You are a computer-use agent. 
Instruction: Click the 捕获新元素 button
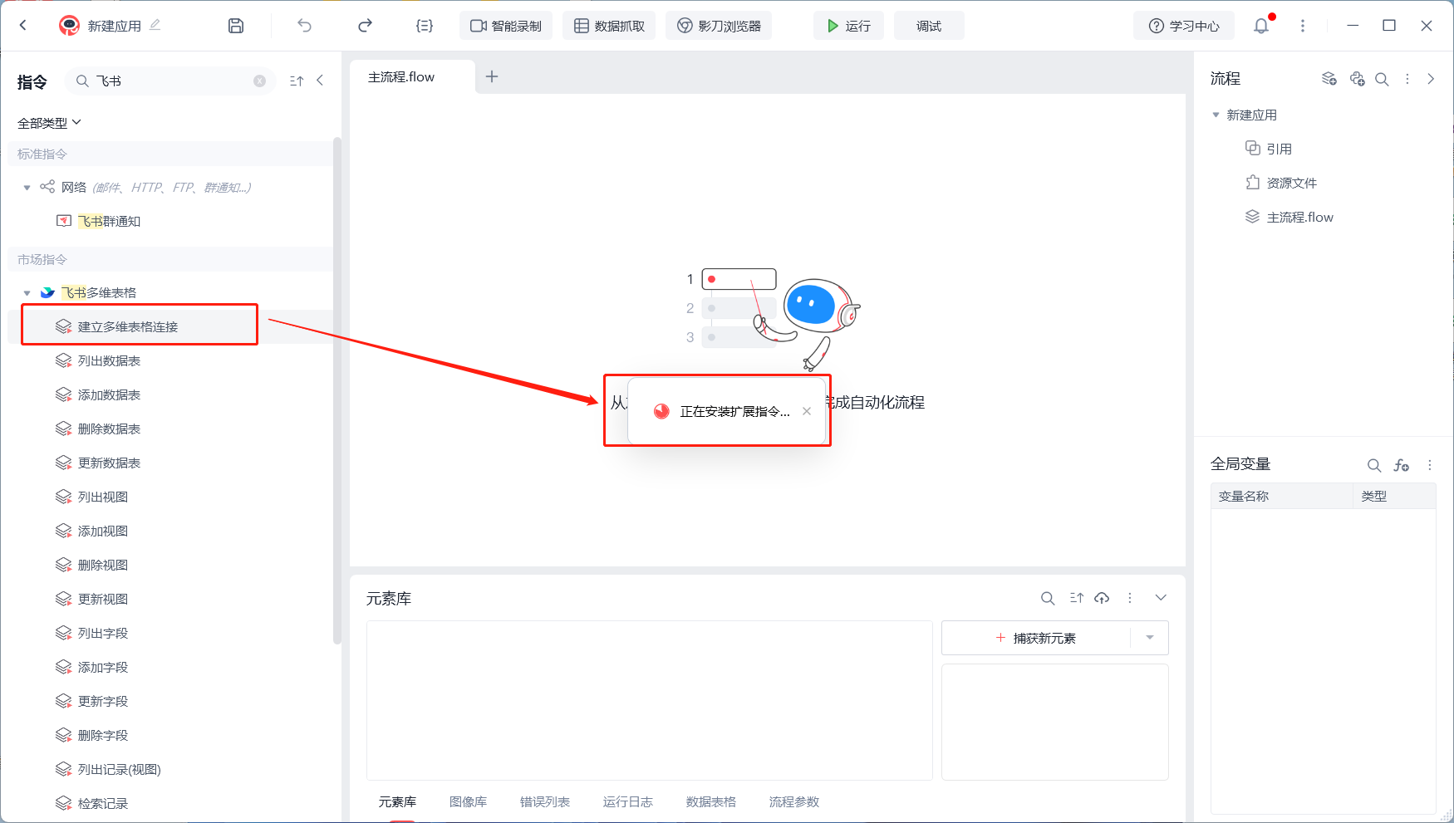(x=1036, y=638)
